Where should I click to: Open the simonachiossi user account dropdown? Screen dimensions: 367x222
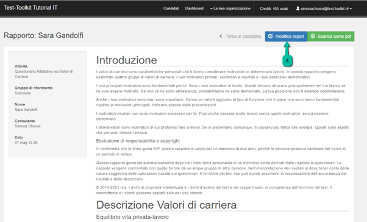click(324, 9)
